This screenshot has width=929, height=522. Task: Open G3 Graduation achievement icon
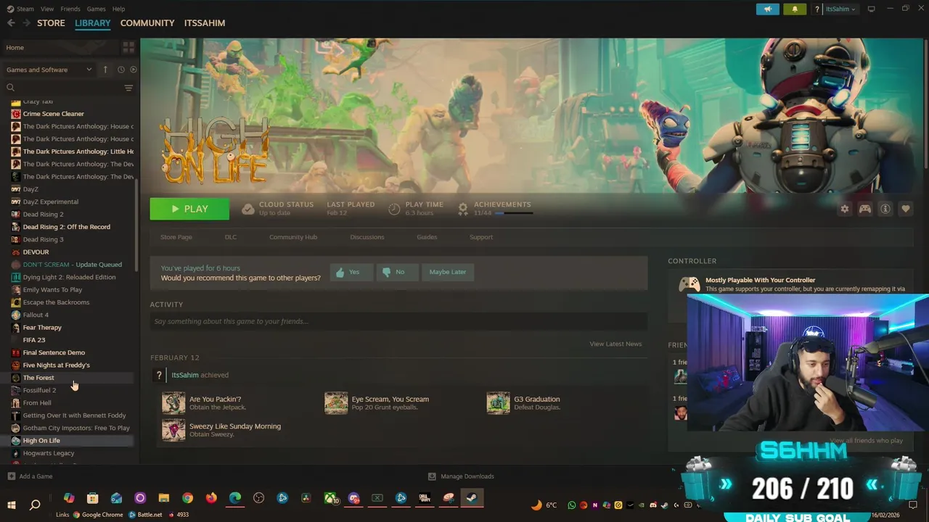coord(499,403)
